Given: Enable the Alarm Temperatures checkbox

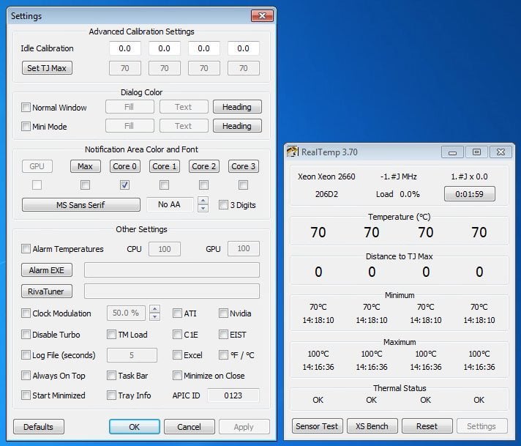Looking at the screenshot, I should pyautogui.click(x=26, y=248).
